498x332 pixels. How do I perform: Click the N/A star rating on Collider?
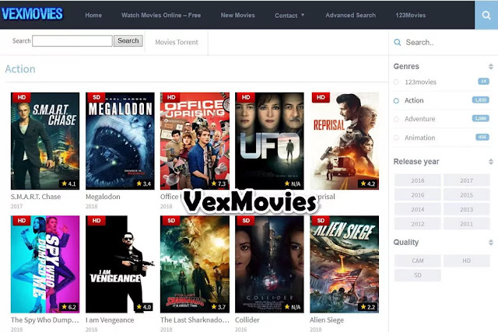pos(293,307)
